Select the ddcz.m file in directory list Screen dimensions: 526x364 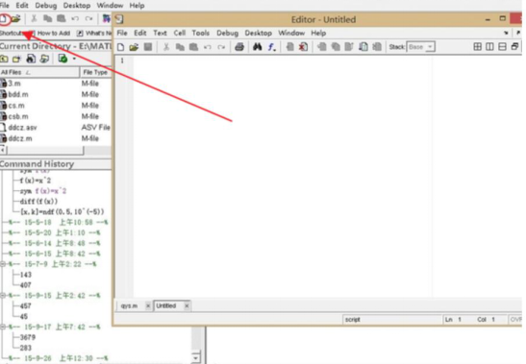click(20, 138)
